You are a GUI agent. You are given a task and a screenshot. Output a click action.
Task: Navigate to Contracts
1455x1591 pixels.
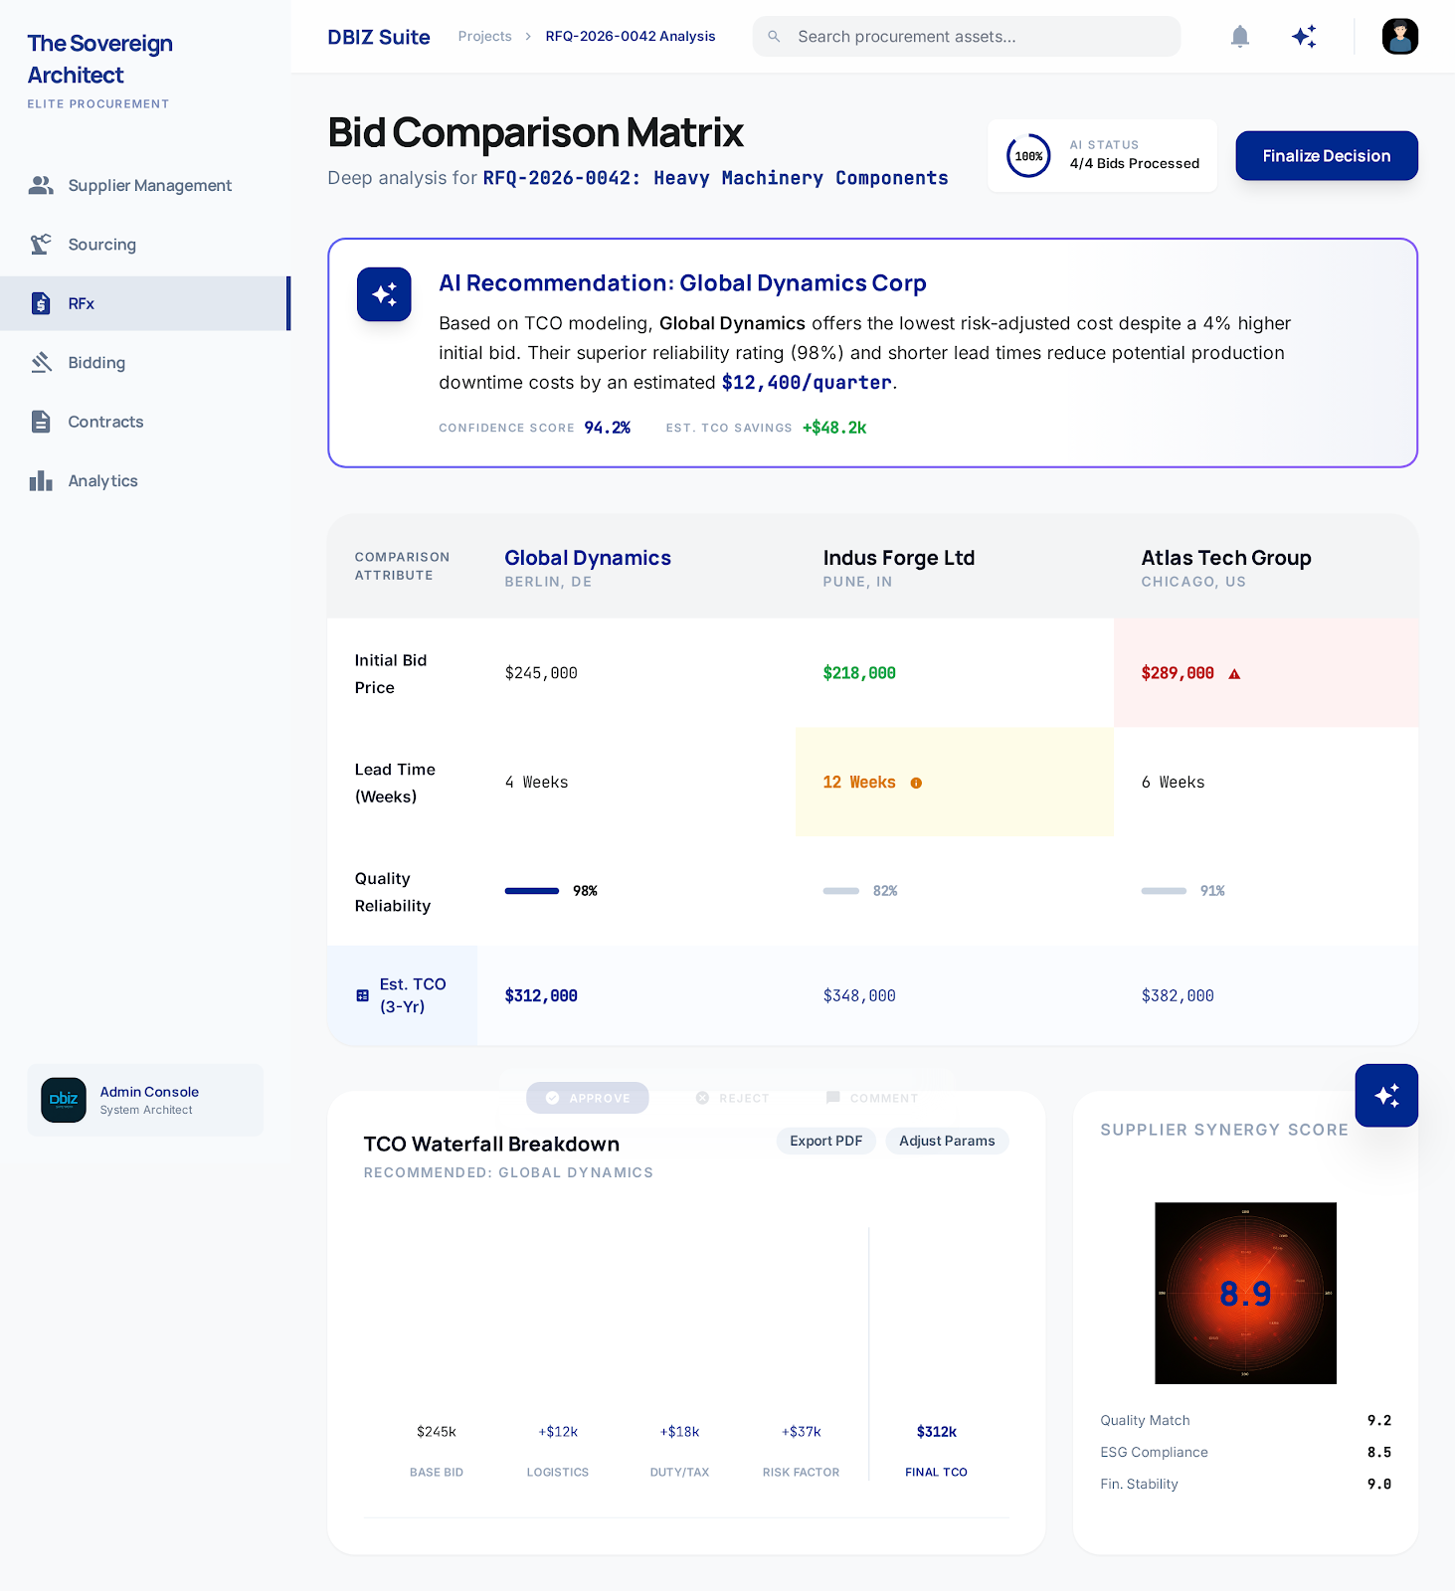point(145,422)
